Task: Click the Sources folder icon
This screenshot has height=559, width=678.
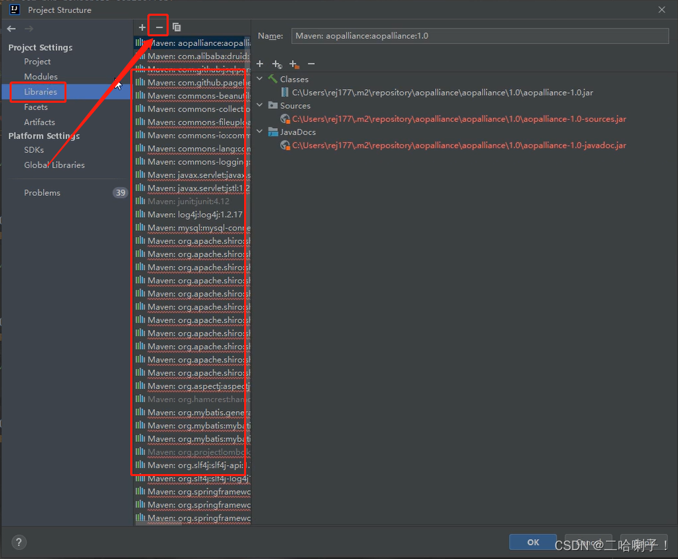Action: click(x=272, y=105)
